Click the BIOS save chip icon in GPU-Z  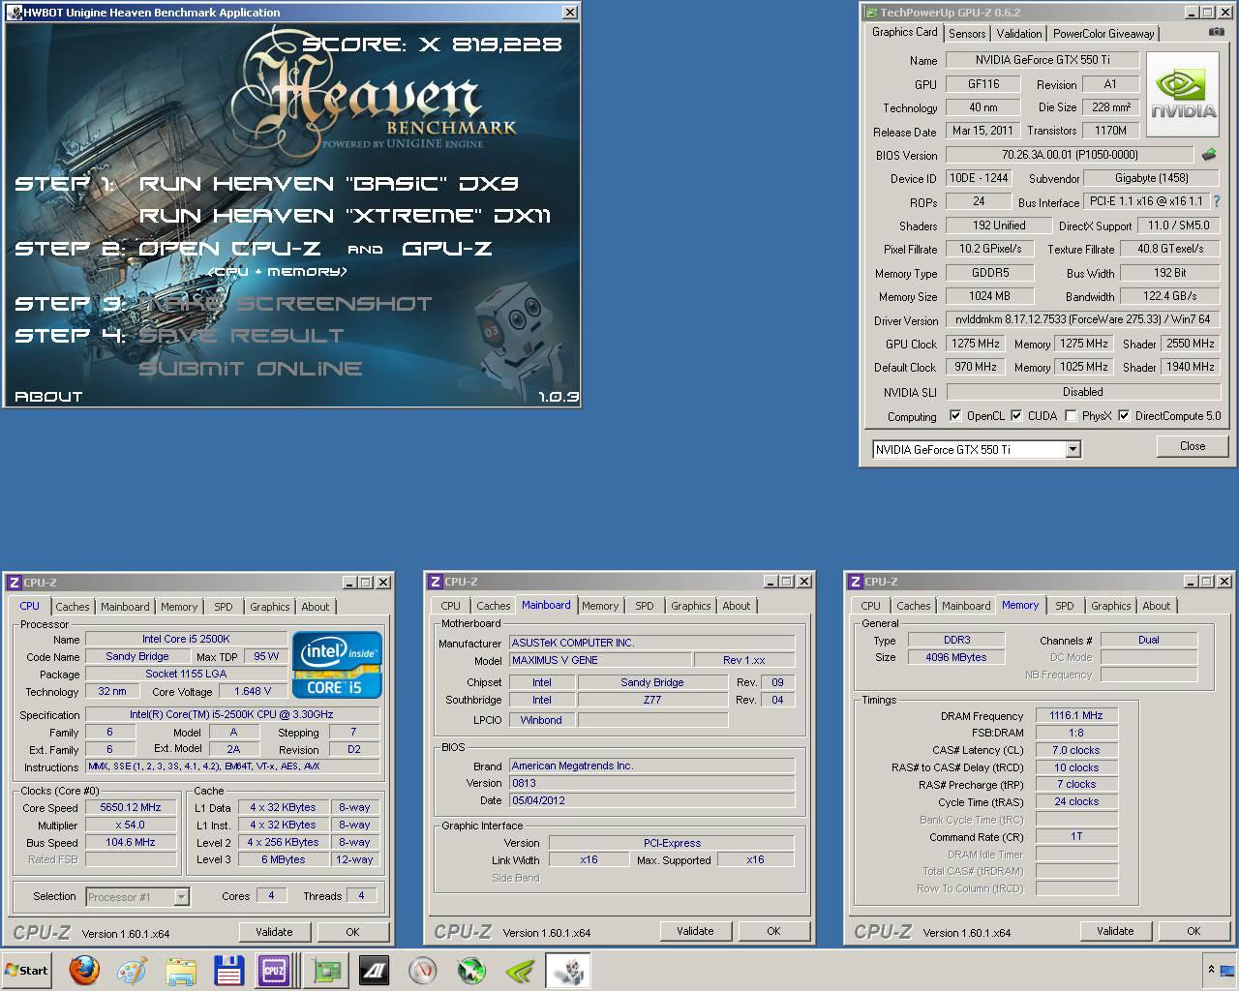[x=1209, y=155]
